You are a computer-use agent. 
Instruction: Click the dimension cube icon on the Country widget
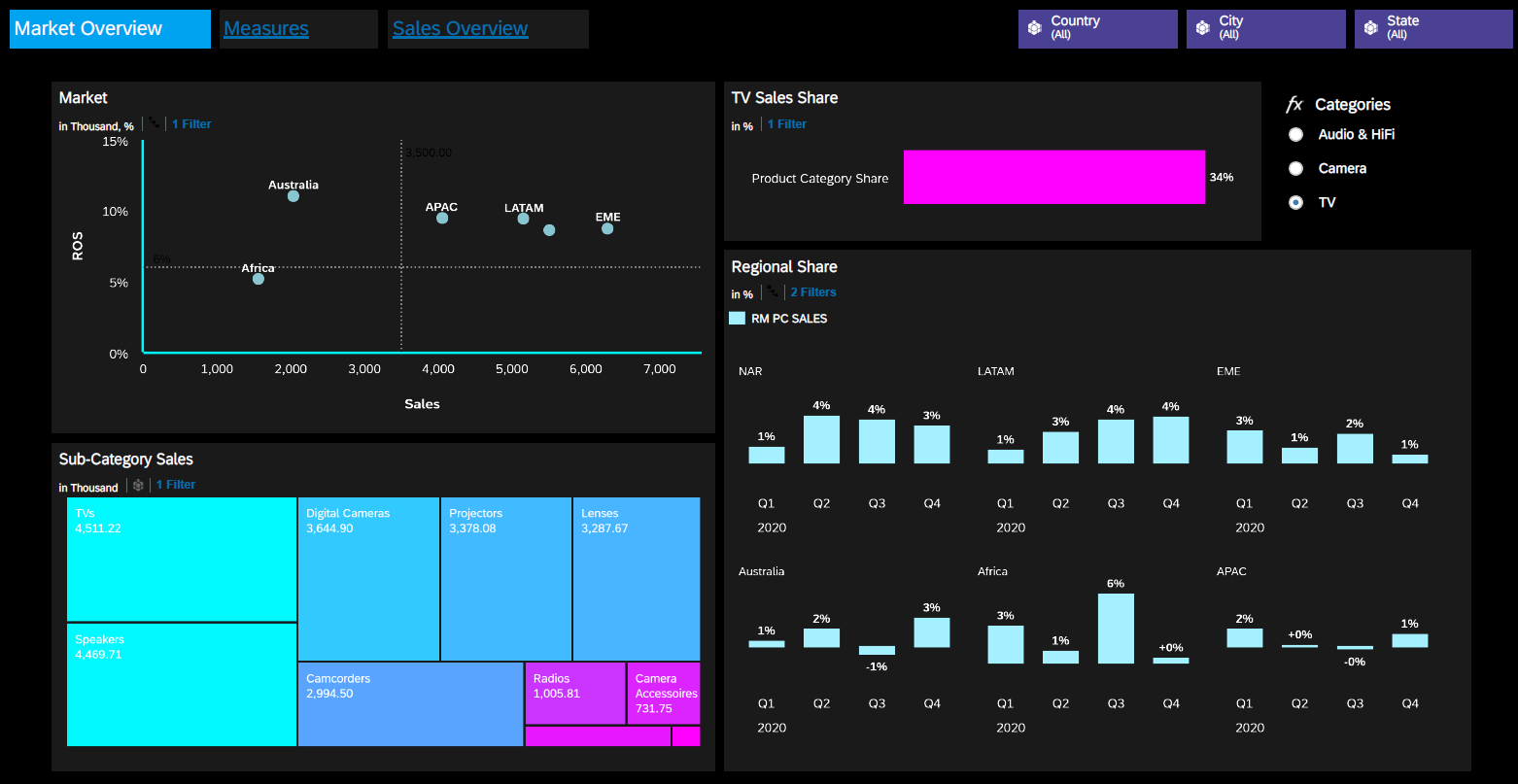coord(1034,28)
